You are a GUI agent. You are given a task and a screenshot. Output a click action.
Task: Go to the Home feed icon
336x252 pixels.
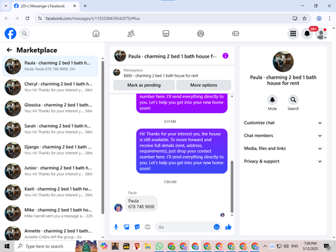96,34
